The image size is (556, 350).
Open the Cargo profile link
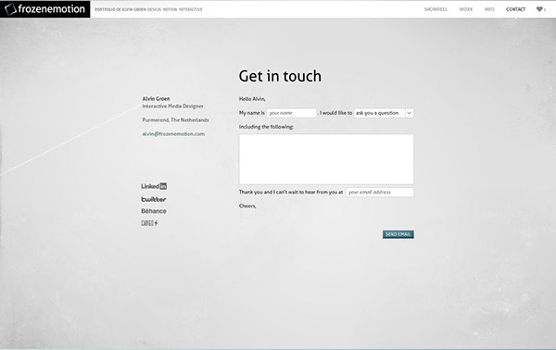tap(149, 223)
